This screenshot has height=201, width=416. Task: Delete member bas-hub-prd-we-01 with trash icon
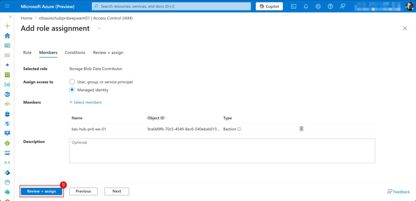[x=301, y=129]
